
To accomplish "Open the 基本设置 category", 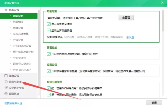I will 14,10.
